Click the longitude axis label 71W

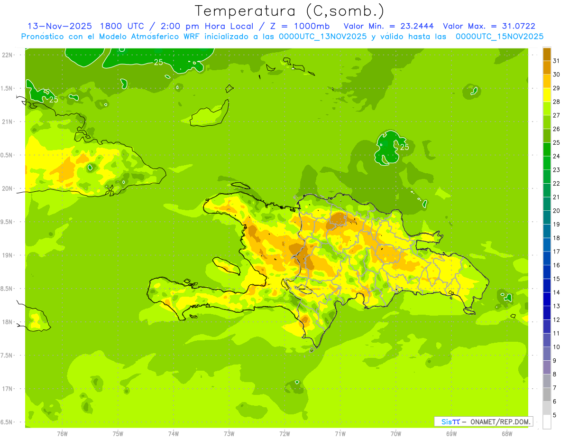click(340, 434)
